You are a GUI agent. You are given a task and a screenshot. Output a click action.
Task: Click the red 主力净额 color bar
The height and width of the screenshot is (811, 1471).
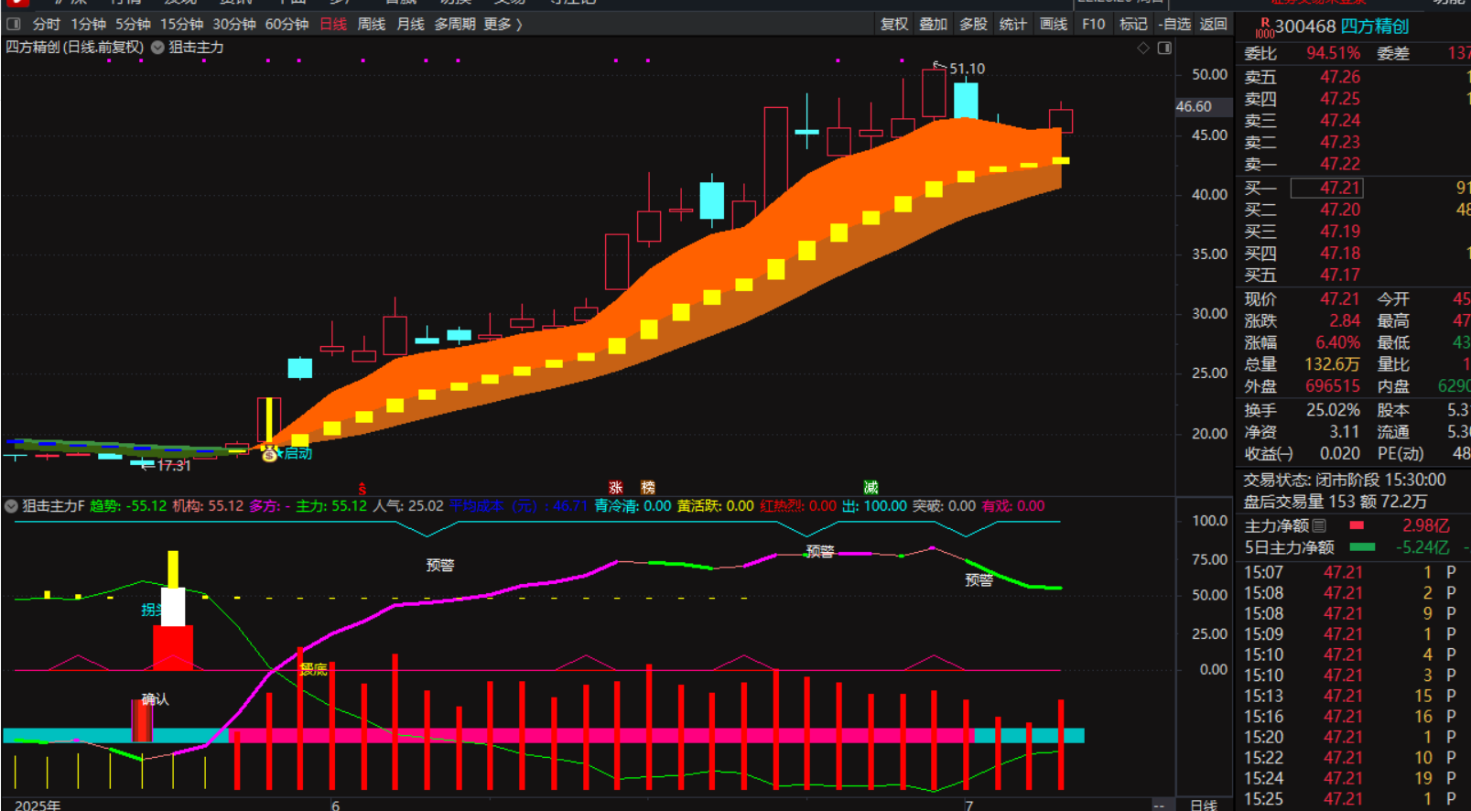(1357, 525)
